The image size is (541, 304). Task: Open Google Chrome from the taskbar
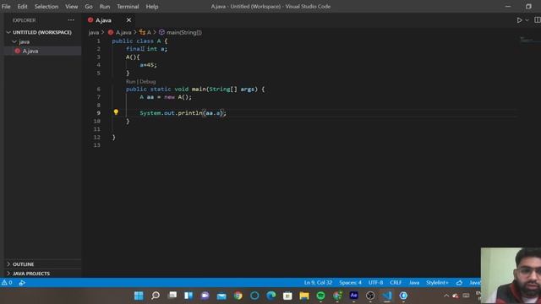[x=238, y=296]
